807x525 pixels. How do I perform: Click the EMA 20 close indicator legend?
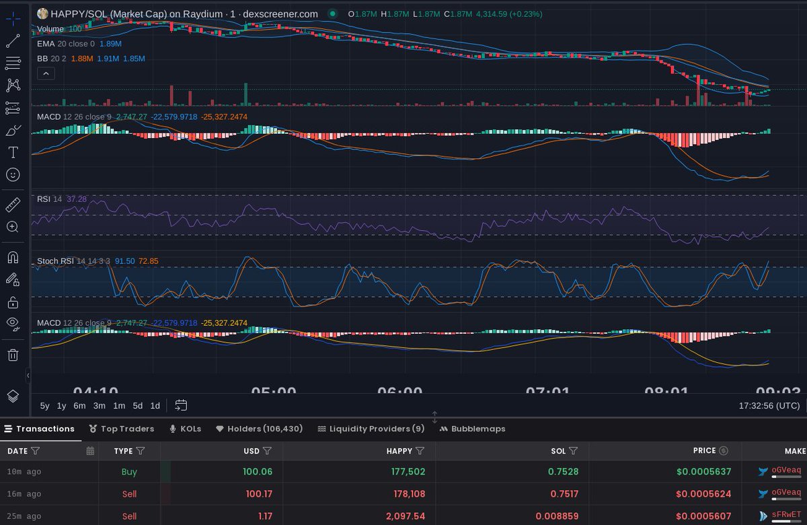(79, 44)
